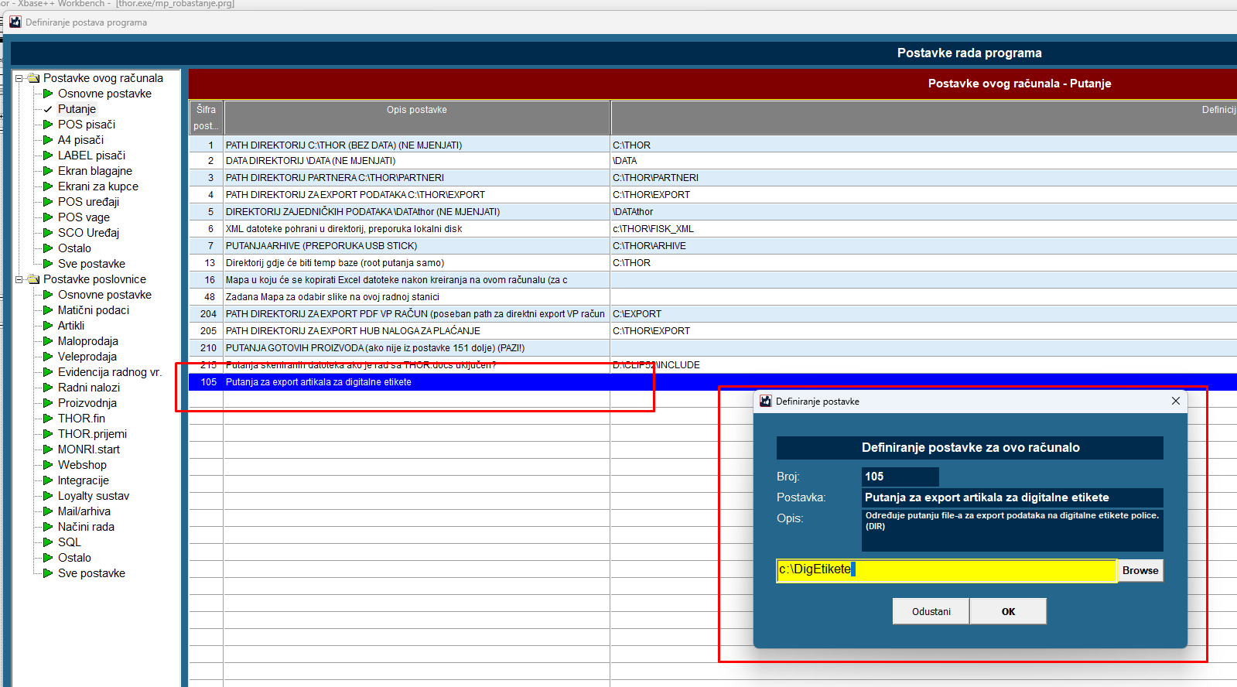Open Sve postavke under Postavke poslovnice

91,573
